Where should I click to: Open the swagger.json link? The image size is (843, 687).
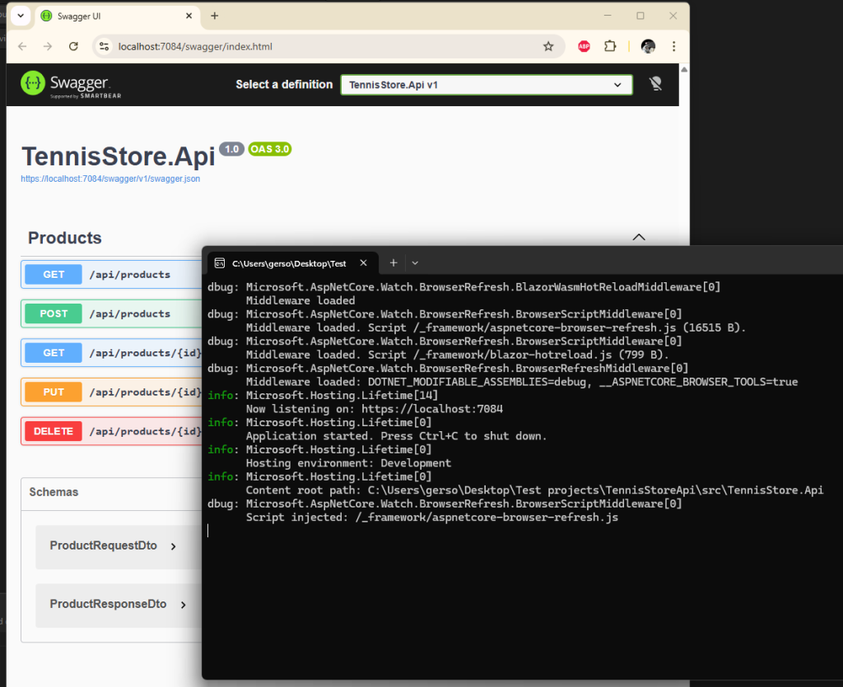pyautogui.click(x=110, y=179)
